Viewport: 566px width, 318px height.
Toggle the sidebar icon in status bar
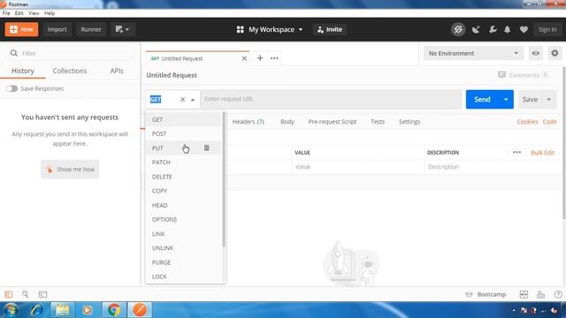click(x=9, y=294)
